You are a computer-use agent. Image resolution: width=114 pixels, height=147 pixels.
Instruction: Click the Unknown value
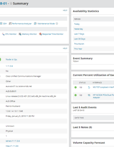click(10, 126)
